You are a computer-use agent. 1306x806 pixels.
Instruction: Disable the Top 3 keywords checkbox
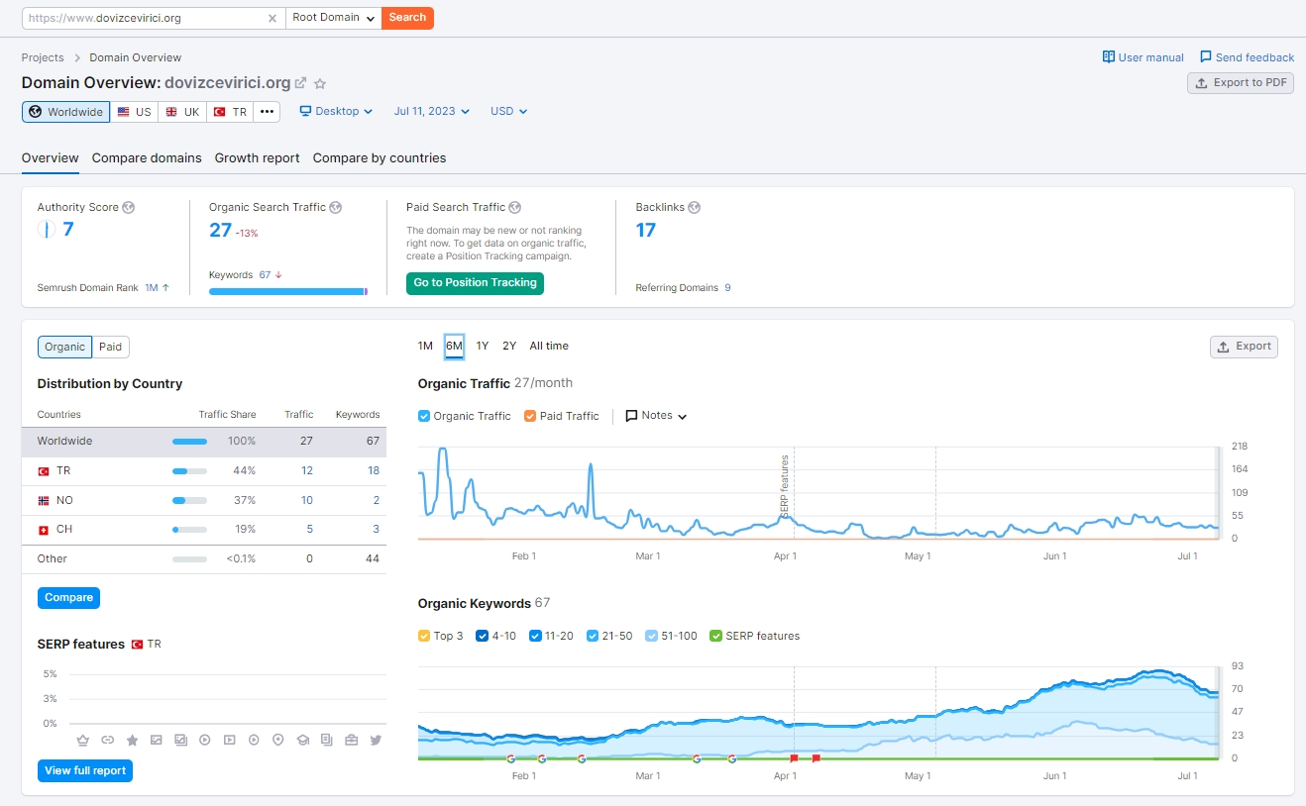(424, 636)
